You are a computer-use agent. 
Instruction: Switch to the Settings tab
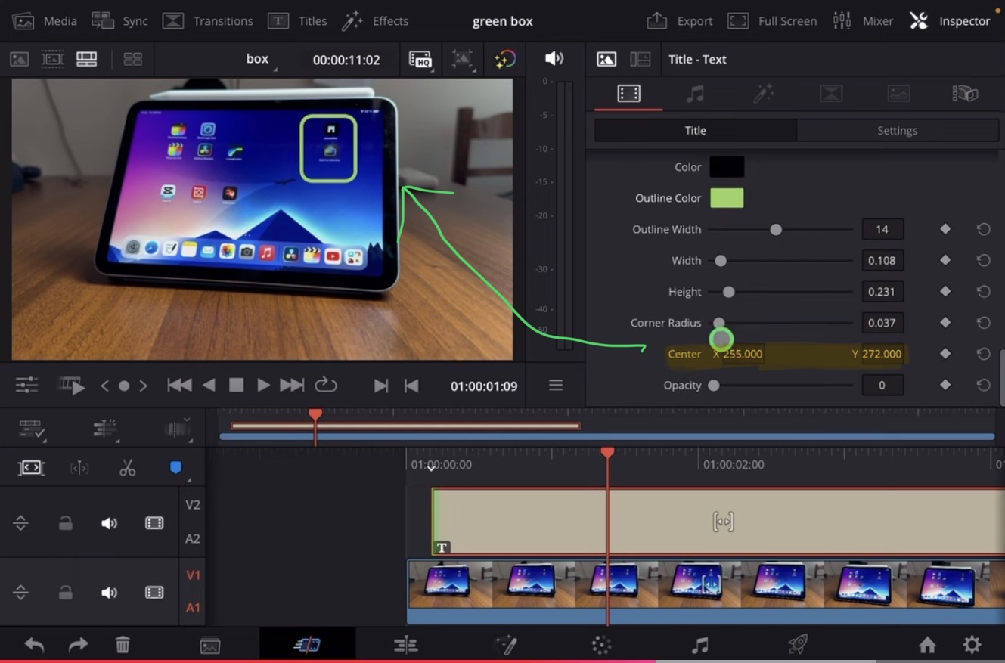click(897, 131)
